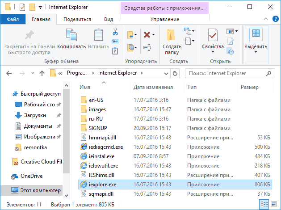Switch to the Главная tab
The width and height of the screenshot is (281, 210).
(41, 19)
